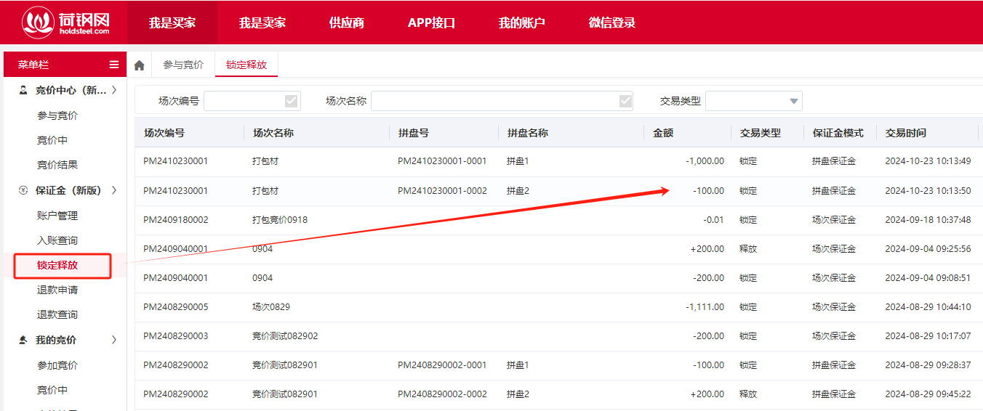This screenshot has width=983, height=411.
Task: Click the 我的竞价 gavel icon
Action: coord(23,340)
